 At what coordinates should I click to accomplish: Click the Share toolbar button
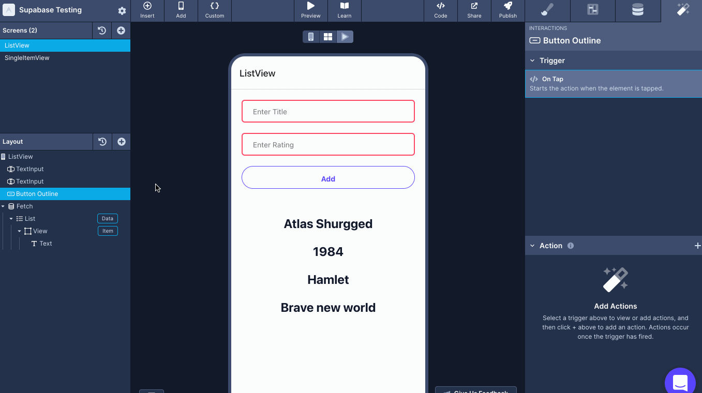pos(474,10)
